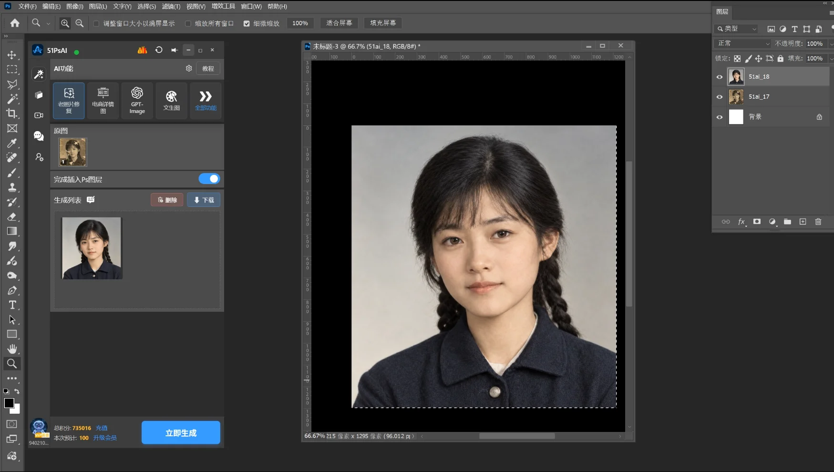
Task: Select the Move tool
Action: pos(12,55)
